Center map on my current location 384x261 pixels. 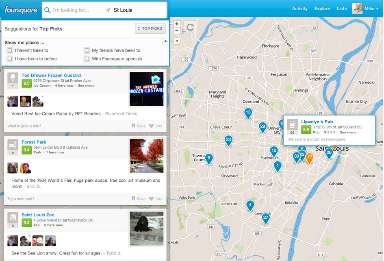tap(177, 41)
